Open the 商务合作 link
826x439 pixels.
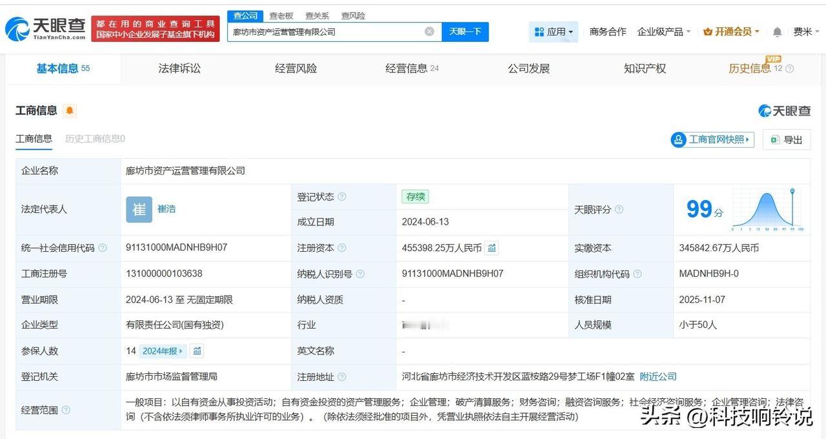click(x=608, y=32)
